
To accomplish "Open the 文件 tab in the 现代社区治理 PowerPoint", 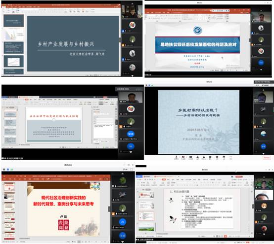I will tap(4, 179).
